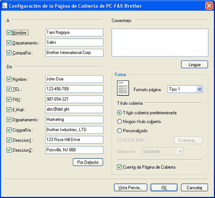The image size is (215, 198).
Task: Select Título cubierta predeterminada option
Action: [120, 113]
